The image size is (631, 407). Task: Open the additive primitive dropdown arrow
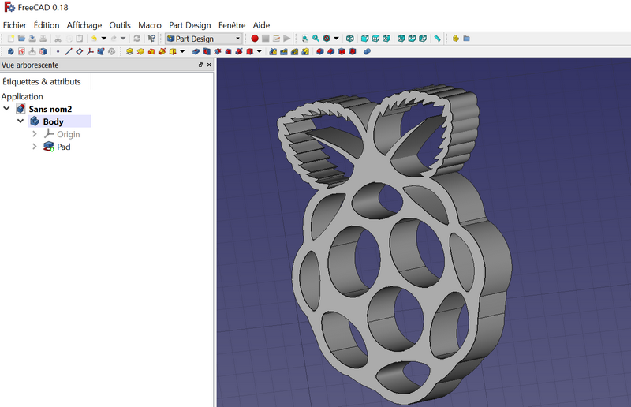coord(182,51)
